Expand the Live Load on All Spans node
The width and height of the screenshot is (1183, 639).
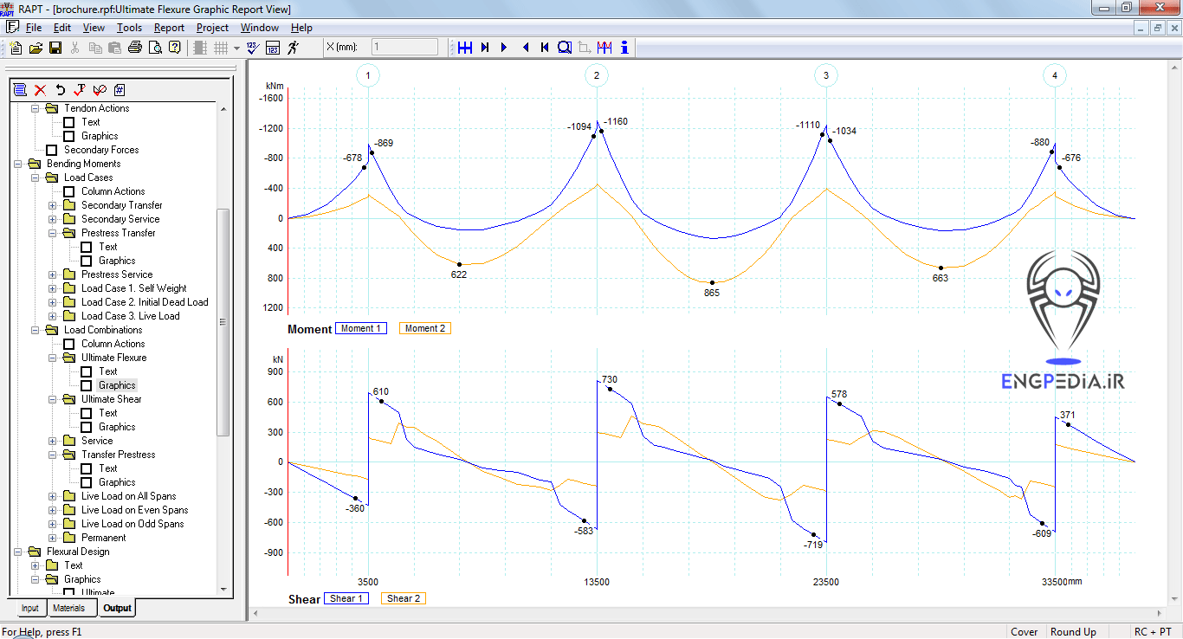[53, 496]
